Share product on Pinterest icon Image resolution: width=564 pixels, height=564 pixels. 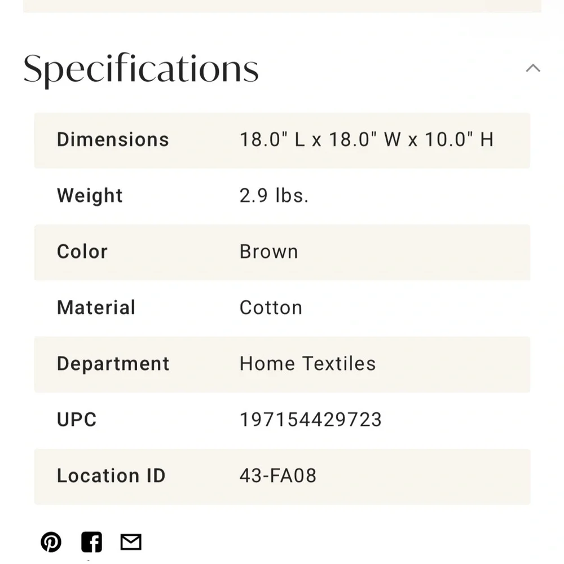tap(51, 541)
